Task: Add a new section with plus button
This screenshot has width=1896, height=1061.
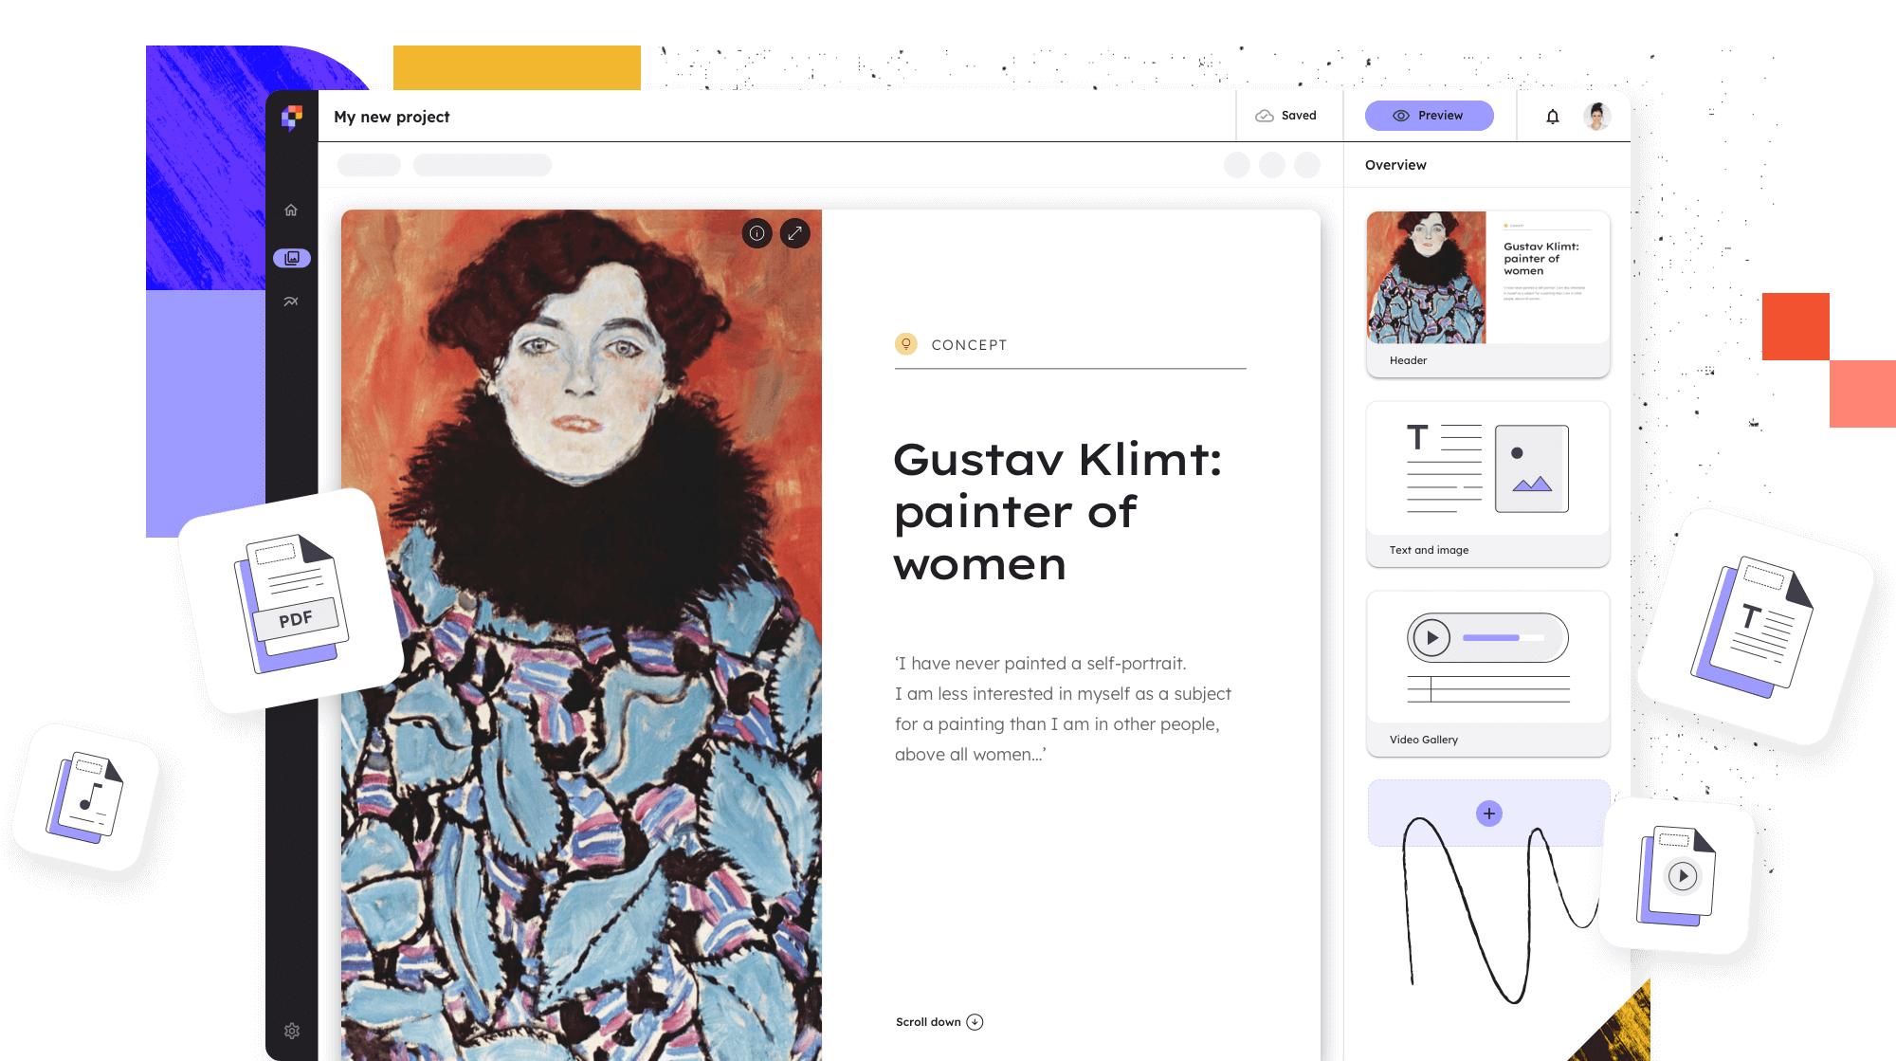Action: pos(1489,814)
